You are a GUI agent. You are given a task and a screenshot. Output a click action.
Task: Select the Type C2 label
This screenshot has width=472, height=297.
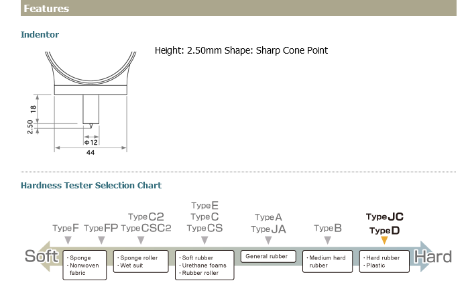click(145, 217)
